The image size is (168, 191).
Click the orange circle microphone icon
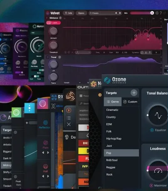[x=69, y=110]
